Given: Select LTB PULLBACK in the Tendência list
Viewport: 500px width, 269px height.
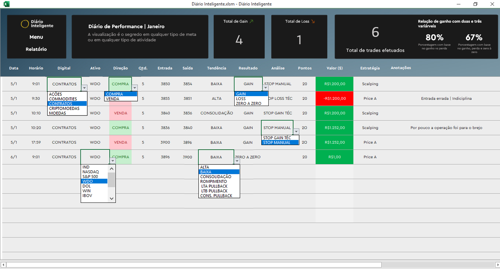Looking at the screenshot, I should [219, 191].
